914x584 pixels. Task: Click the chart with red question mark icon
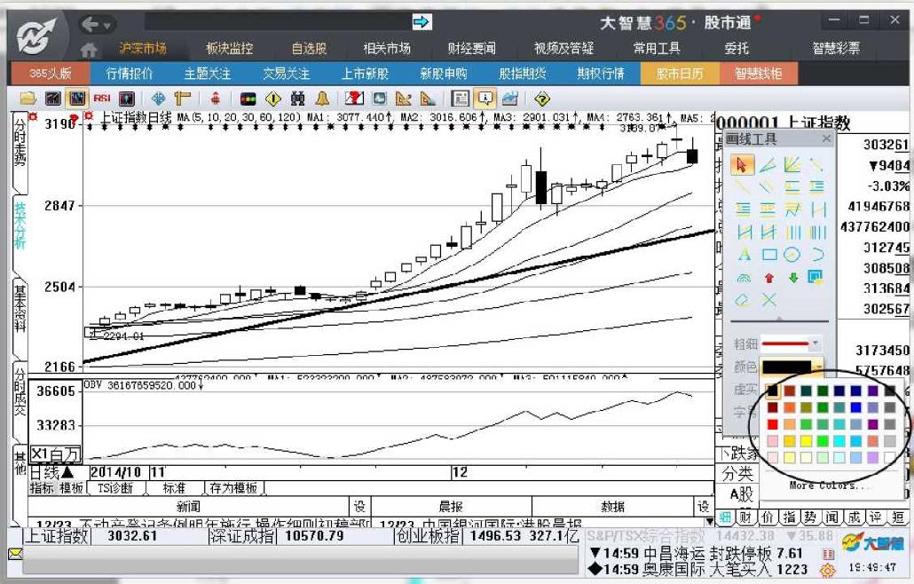[x=354, y=99]
